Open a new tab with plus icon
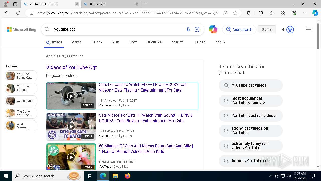321x181 pixels. (x=145, y=4)
